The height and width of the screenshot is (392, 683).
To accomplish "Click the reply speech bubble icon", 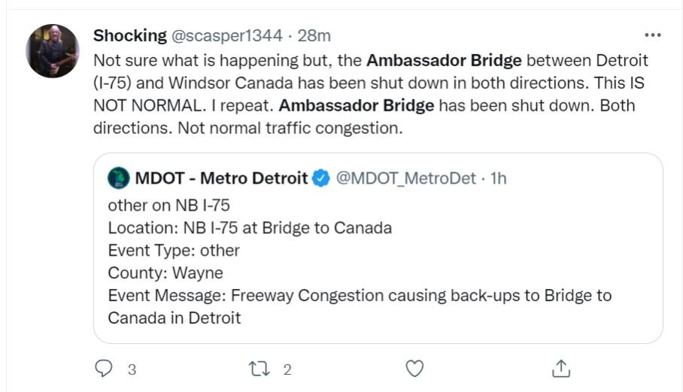I will pos(103,369).
